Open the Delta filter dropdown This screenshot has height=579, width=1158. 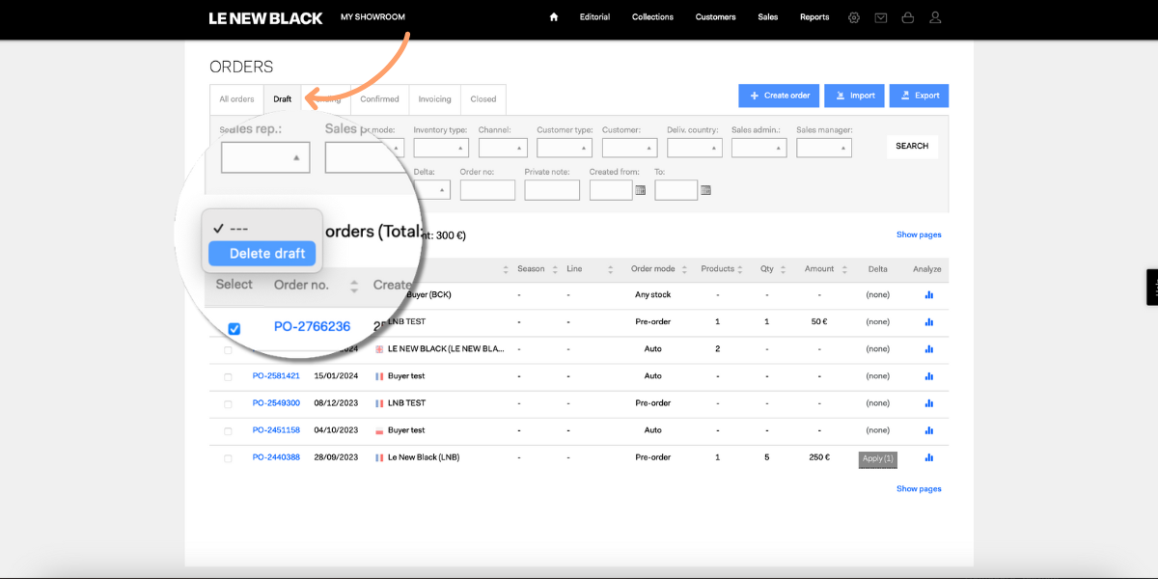[x=431, y=190]
